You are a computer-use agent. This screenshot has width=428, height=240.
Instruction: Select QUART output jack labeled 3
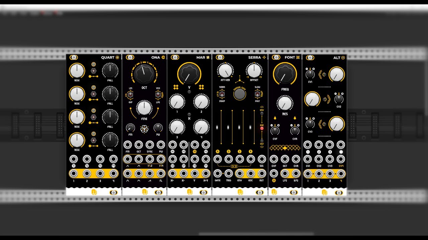100,173
